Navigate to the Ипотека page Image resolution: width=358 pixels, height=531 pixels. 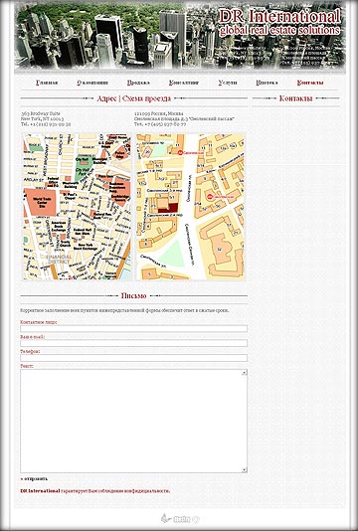click(x=267, y=83)
